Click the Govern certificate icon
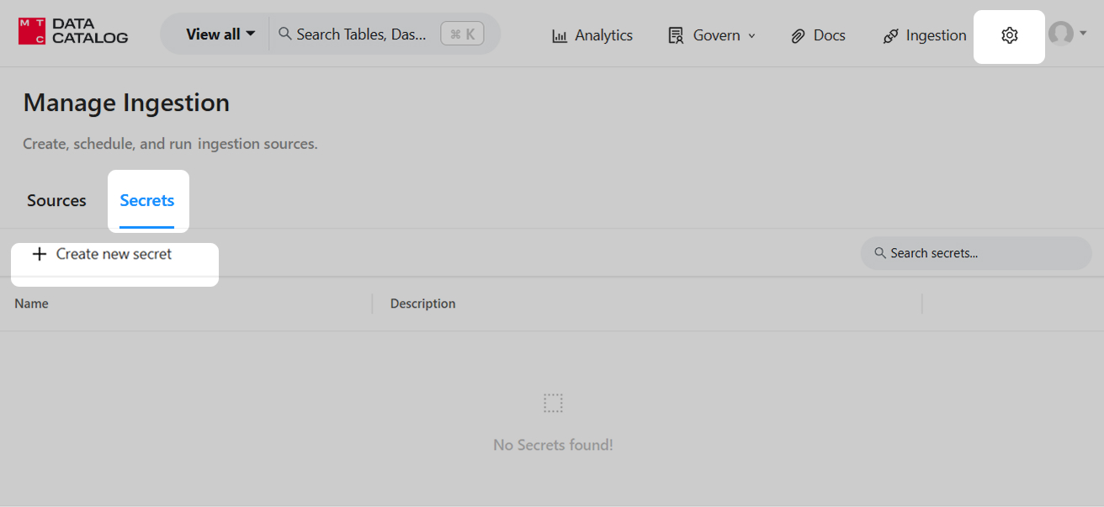Screen dimensions: 1104x507 676,36
